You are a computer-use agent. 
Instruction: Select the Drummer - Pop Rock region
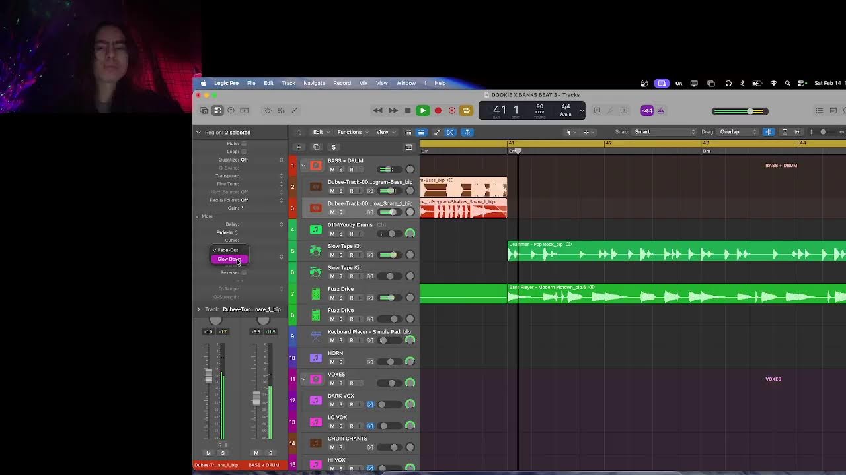coord(677,252)
